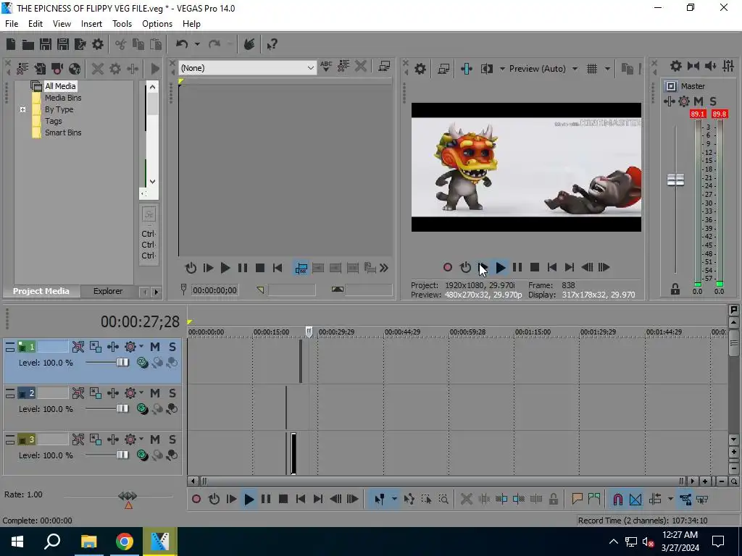Switch to the Project Media tab
This screenshot has width=742, height=556.
tap(41, 291)
